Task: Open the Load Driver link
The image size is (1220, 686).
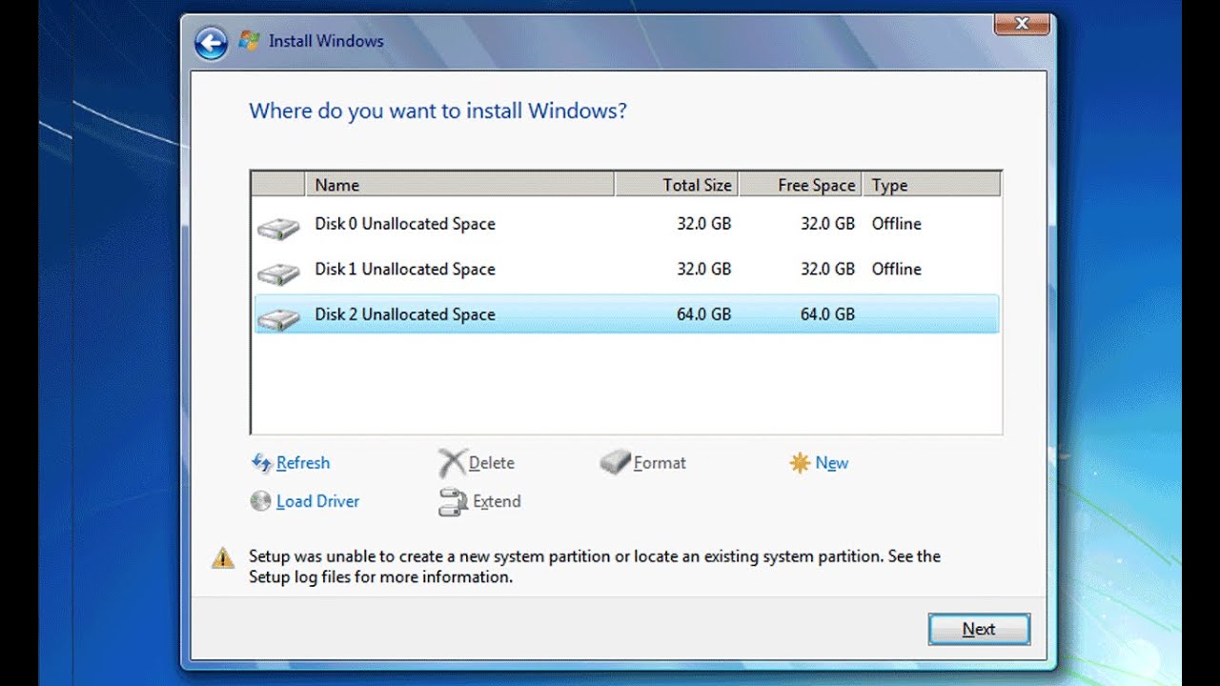Action: [317, 501]
